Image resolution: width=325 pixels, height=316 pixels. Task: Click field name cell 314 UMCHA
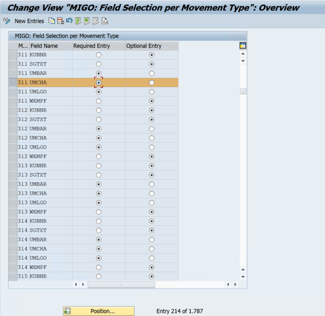pyautogui.click(x=50, y=249)
